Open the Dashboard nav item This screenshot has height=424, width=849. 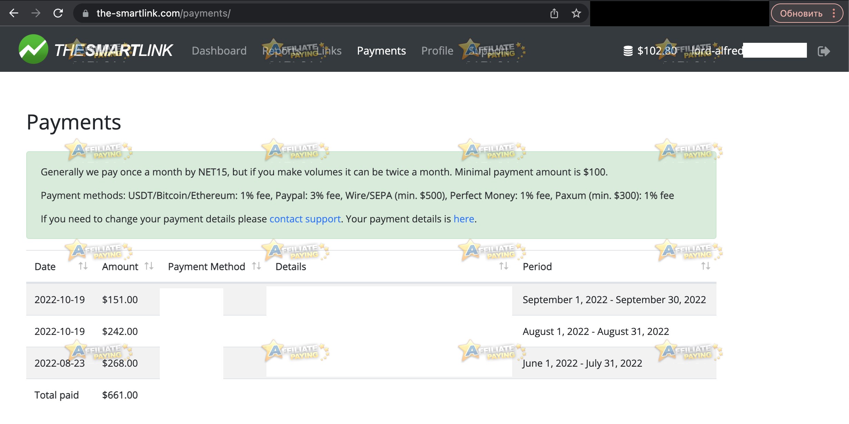(x=219, y=51)
